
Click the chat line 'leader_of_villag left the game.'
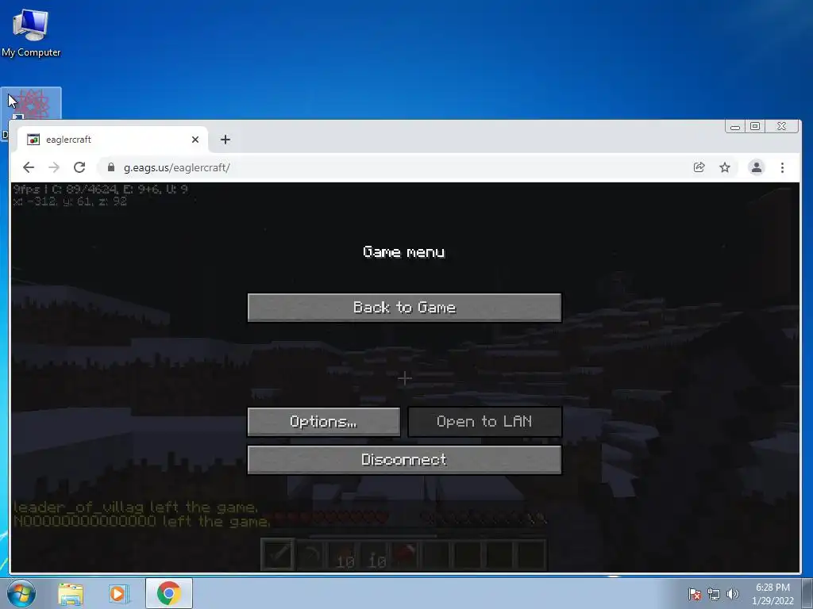[x=135, y=507]
